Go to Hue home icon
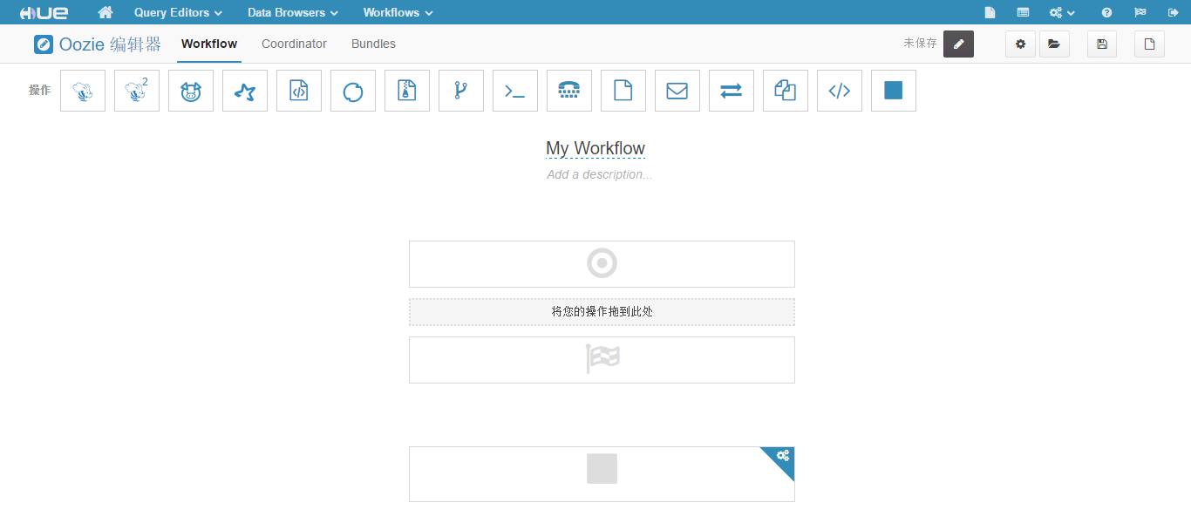 click(x=105, y=12)
